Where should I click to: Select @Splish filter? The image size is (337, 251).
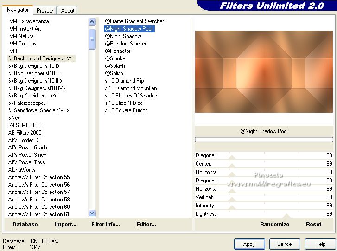pos(114,73)
